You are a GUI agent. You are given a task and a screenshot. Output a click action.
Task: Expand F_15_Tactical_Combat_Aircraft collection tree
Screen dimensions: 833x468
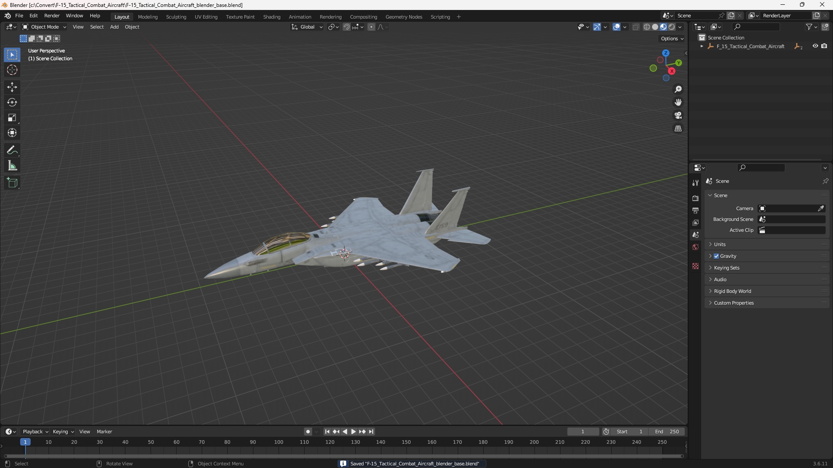click(x=702, y=46)
